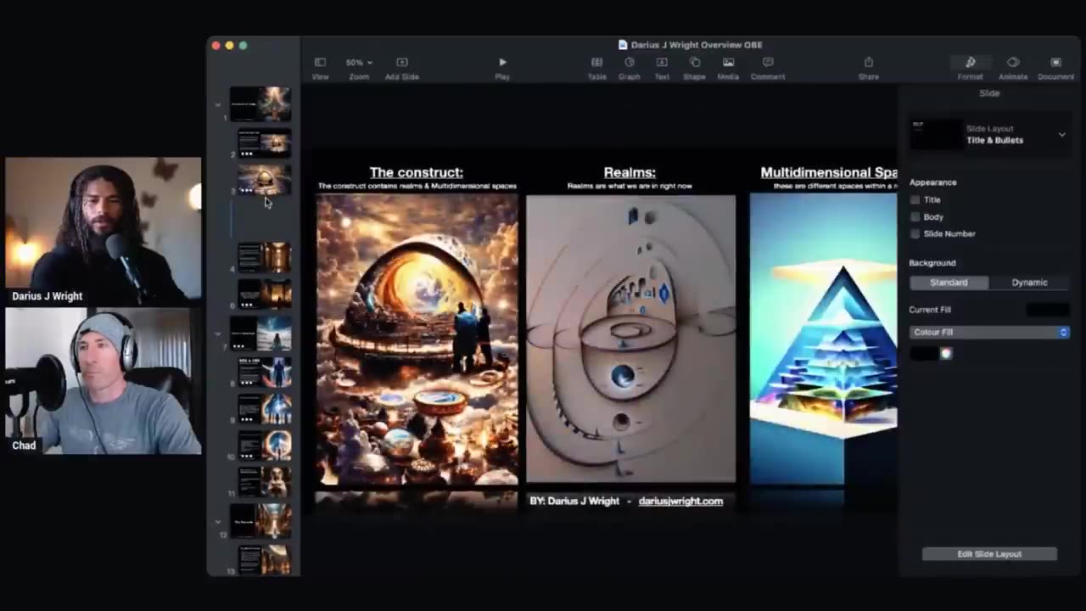Click the Title & Bullets layout preview
The height and width of the screenshot is (611, 1086).
pyautogui.click(x=936, y=134)
